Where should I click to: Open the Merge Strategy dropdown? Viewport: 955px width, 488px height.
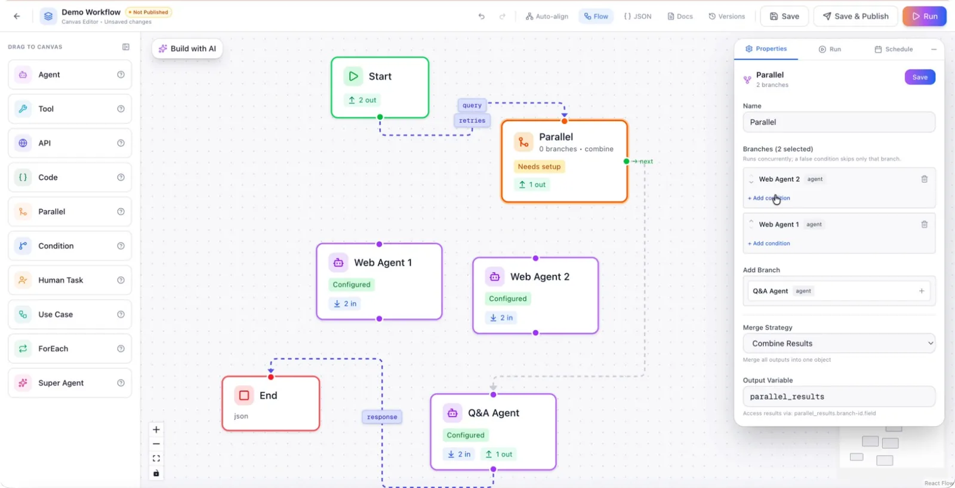(x=839, y=343)
